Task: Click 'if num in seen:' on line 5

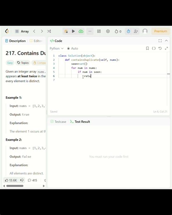Action: click(x=90, y=72)
